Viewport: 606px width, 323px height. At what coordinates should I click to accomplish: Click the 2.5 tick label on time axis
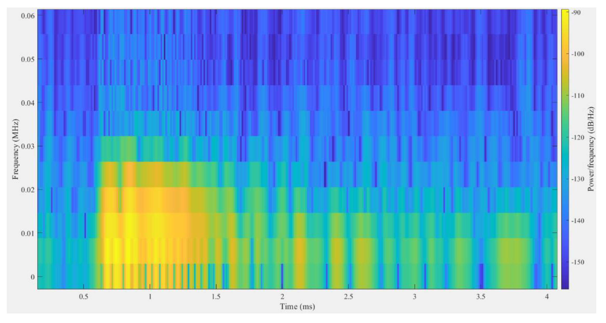click(x=348, y=297)
